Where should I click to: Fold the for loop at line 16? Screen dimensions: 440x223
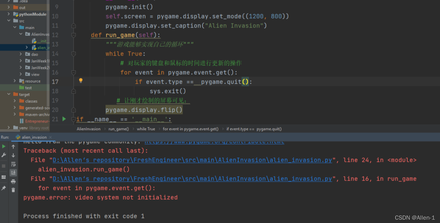(73, 73)
